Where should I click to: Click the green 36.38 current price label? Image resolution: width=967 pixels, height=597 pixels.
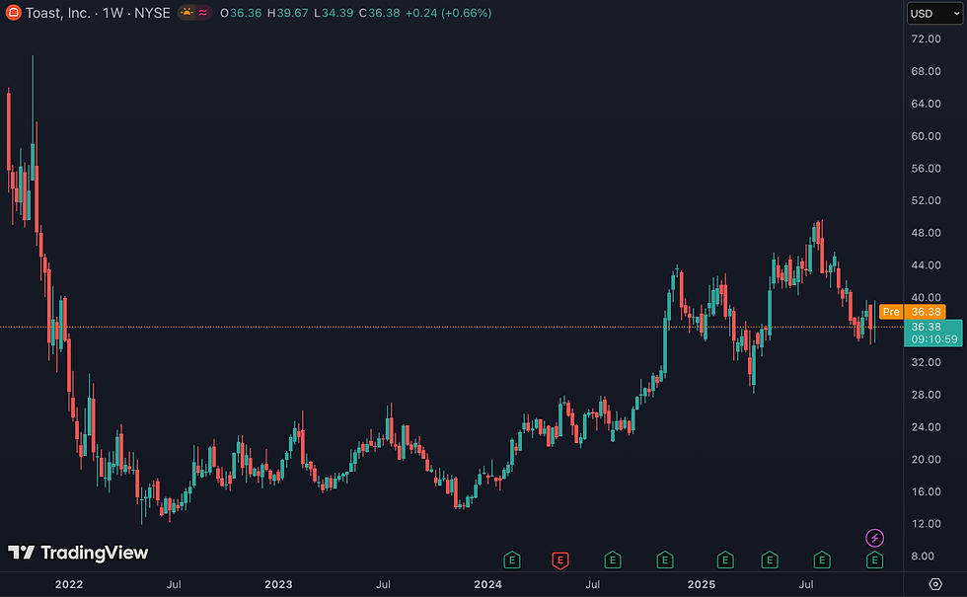pyautogui.click(x=927, y=327)
